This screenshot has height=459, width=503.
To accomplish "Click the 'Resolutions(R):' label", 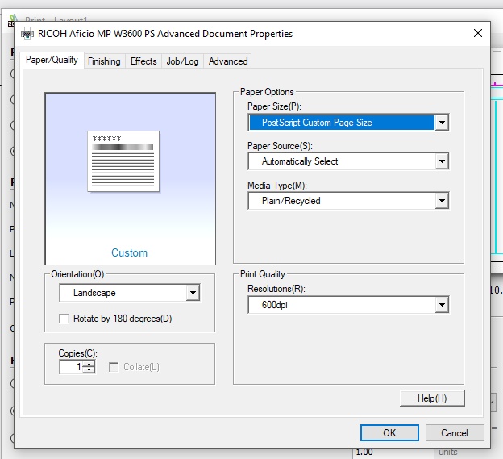I will [x=276, y=289].
